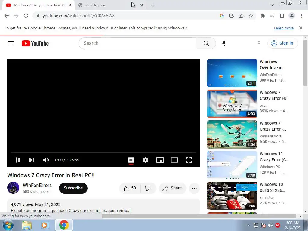Open the WinFanErrors channel avatar

pyautogui.click(x=13, y=188)
